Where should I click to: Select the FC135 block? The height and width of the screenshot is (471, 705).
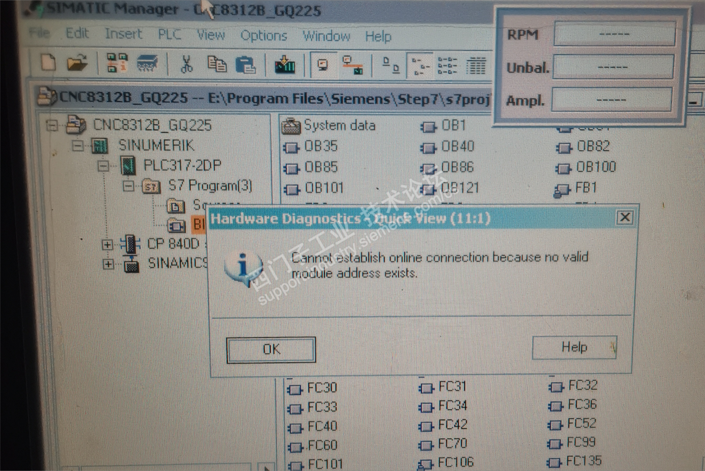(x=574, y=461)
